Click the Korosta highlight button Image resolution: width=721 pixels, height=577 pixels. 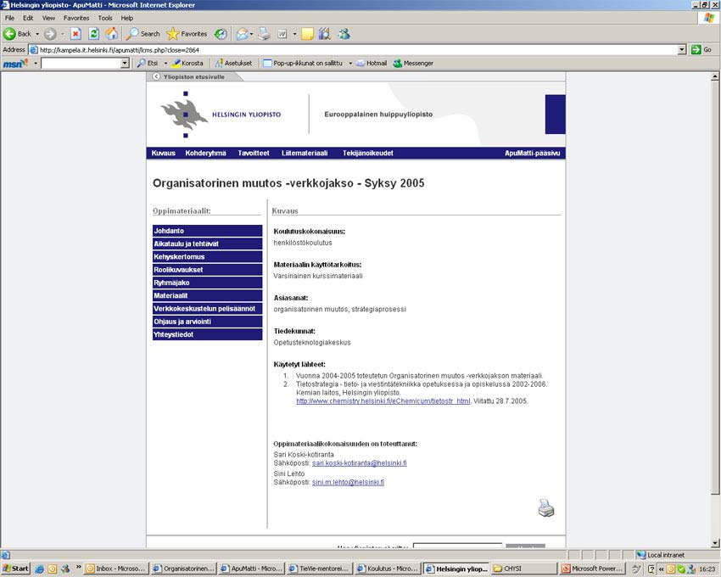point(187,63)
